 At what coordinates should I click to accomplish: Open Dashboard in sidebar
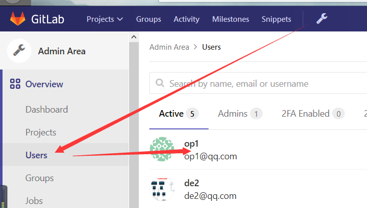point(47,110)
